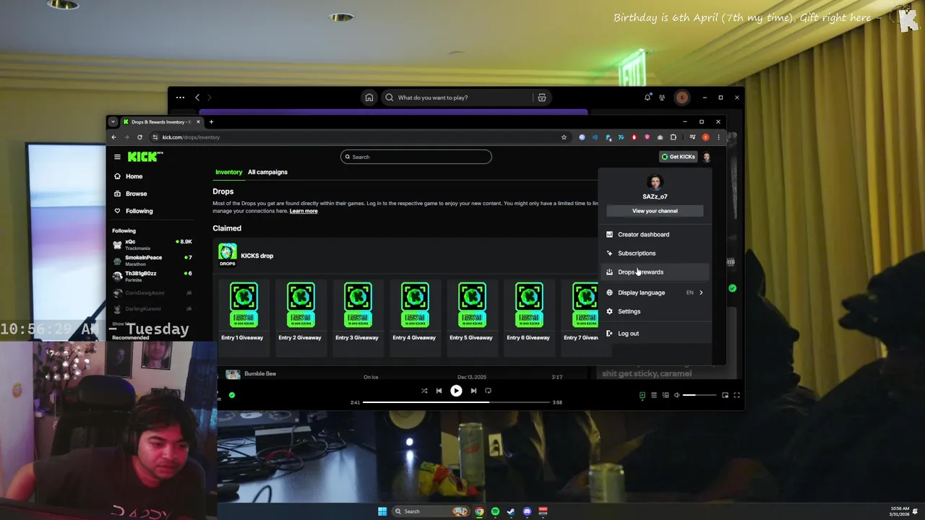The image size is (925, 520).
Task: Open Windows Start menu
Action: 382,511
